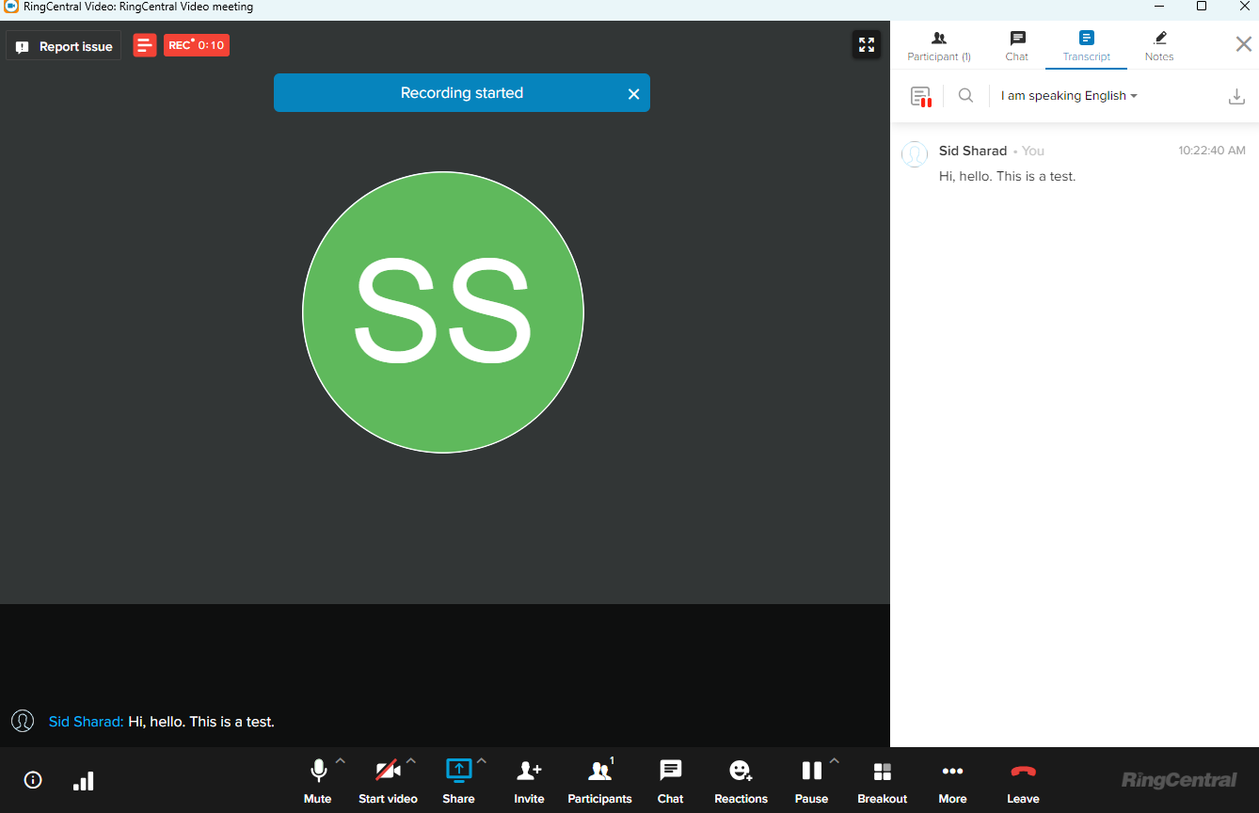The width and height of the screenshot is (1259, 813).
Task: Open the Chat tab in the side panel
Action: [x=1017, y=46]
